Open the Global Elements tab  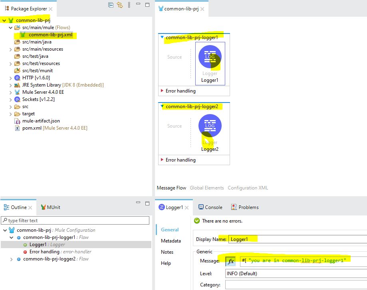coord(206,188)
